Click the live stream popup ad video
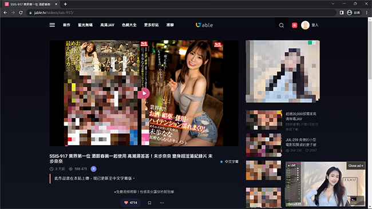Viewport: 372px width, 209px height. pyautogui.click(x=325, y=184)
